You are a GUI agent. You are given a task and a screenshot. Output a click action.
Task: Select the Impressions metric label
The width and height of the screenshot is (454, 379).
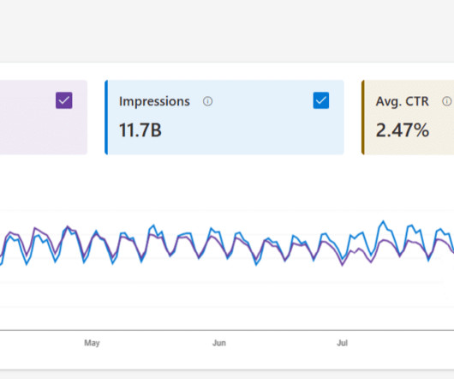pyautogui.click(x=154, y=101)
